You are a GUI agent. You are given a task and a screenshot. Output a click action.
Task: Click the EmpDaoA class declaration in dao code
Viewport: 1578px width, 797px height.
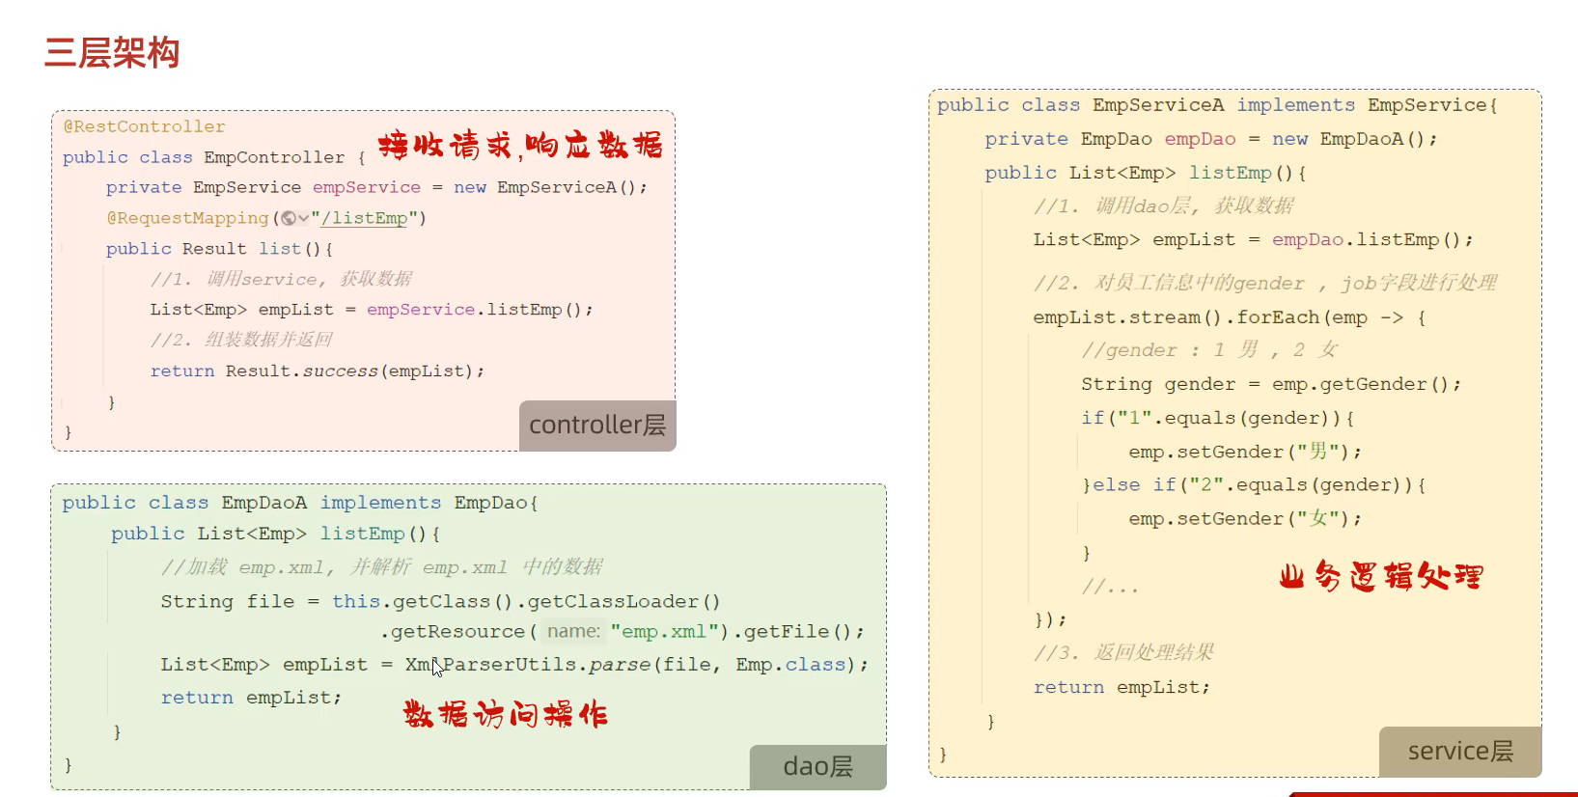[x=263, y=503]
